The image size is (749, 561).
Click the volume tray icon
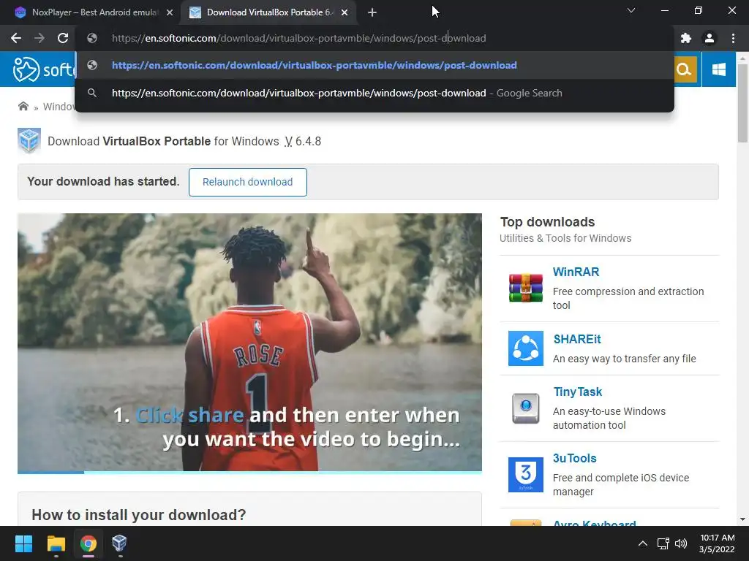tap(681, 543)
